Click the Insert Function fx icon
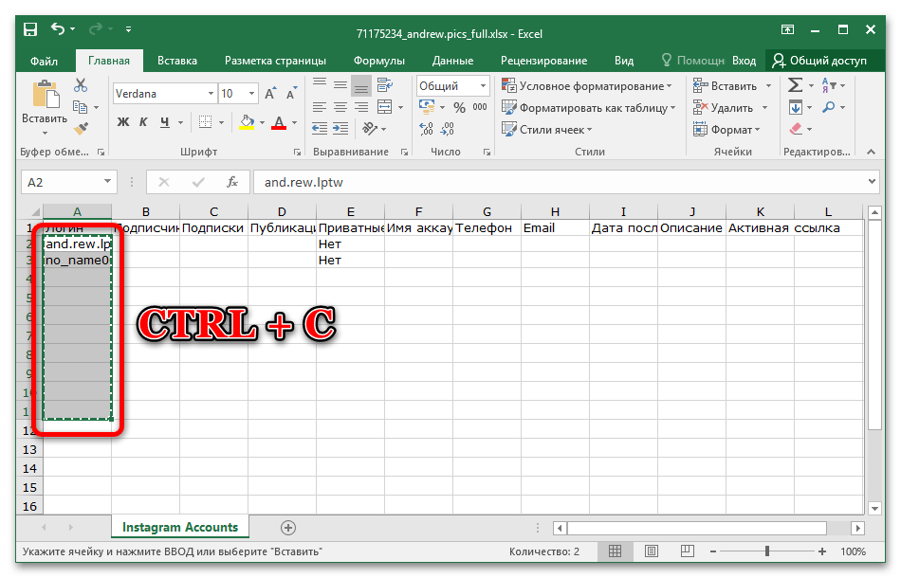The width and height of the screenshot is (901, 578). click(x=232, y=182)
